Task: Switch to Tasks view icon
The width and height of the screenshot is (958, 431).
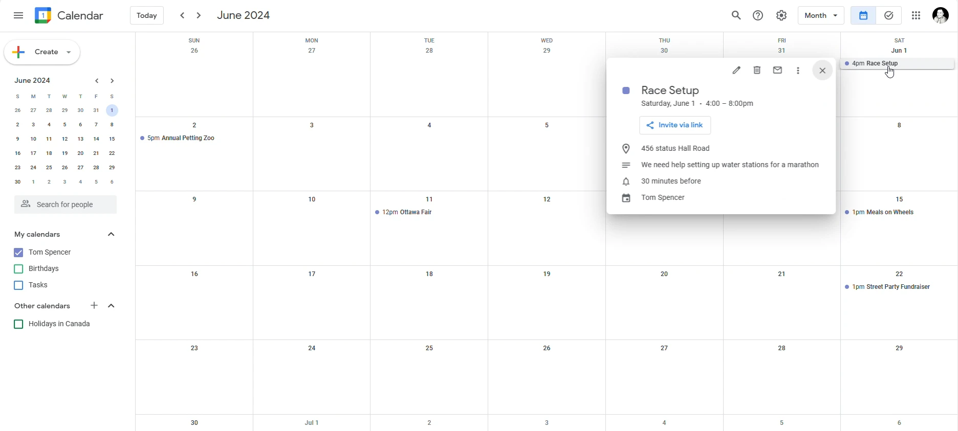Action: click(889, 16)
